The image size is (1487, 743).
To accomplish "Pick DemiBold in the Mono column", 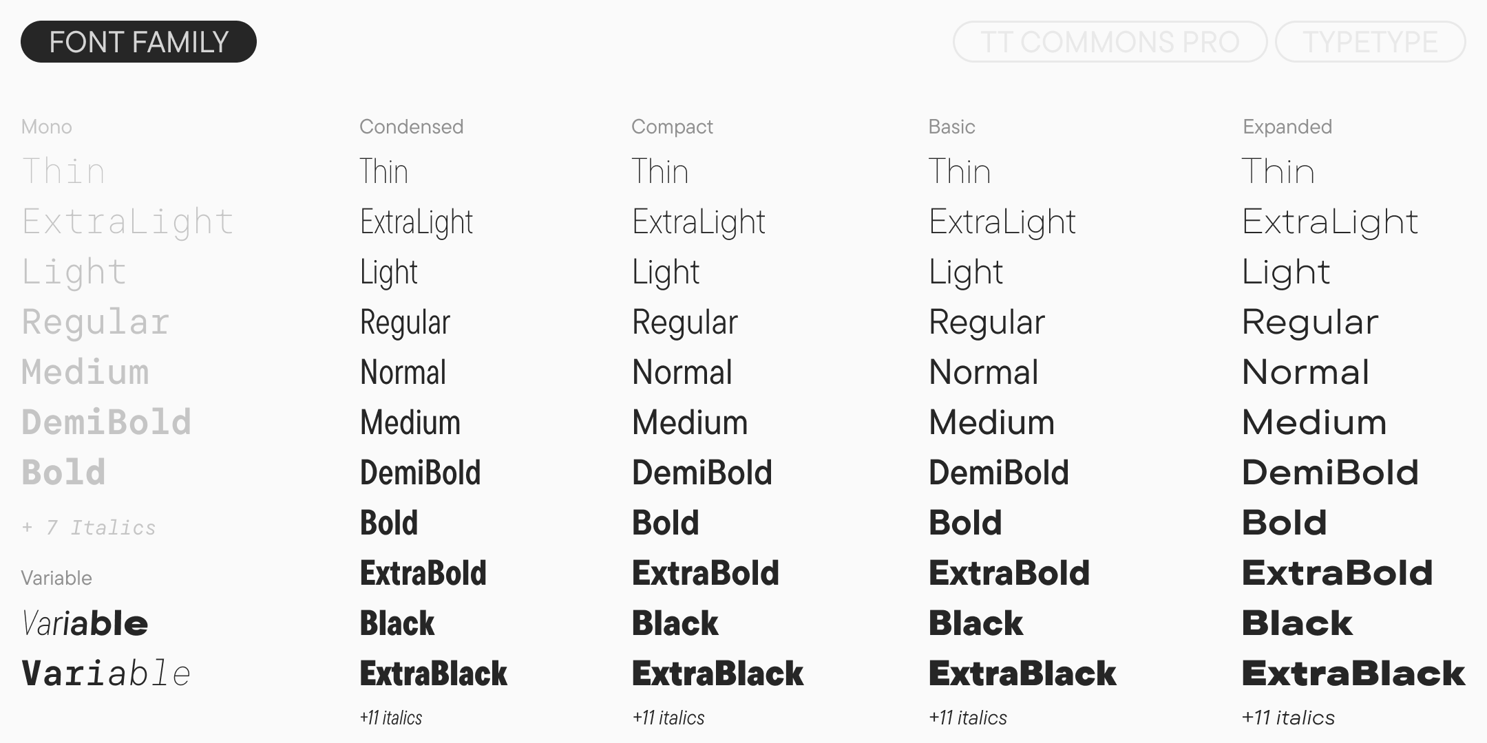I will tap(106, 422).
